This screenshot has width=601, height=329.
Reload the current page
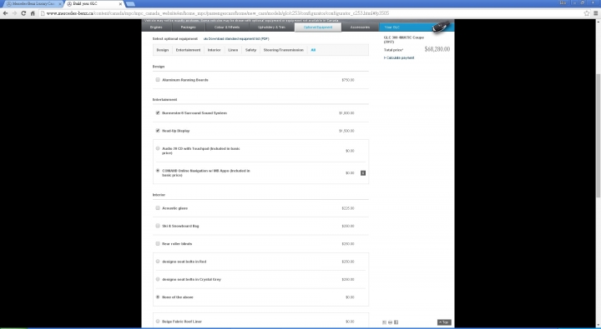click(x=23, y=13)
